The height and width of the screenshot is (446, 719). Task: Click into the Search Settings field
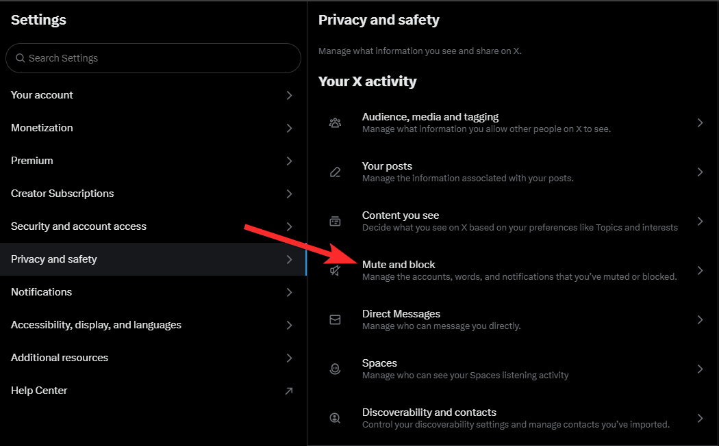(157, 59)
